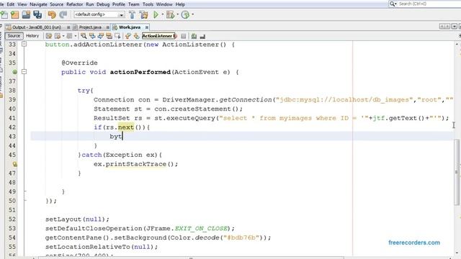Click the Debug Project icon
The height and width of the screenshot is (259, 461).
pyautogui.click(x=170, y=14)
